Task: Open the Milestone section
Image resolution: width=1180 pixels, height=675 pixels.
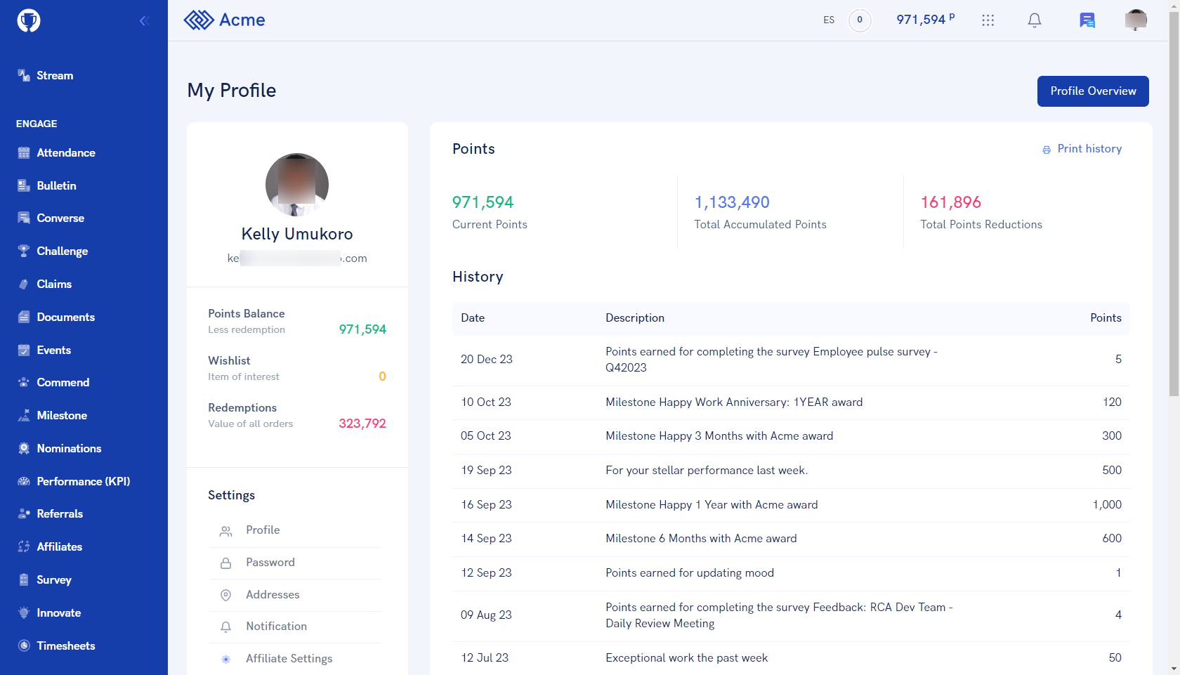Action: pyautogui.click(x=62, y=415)
